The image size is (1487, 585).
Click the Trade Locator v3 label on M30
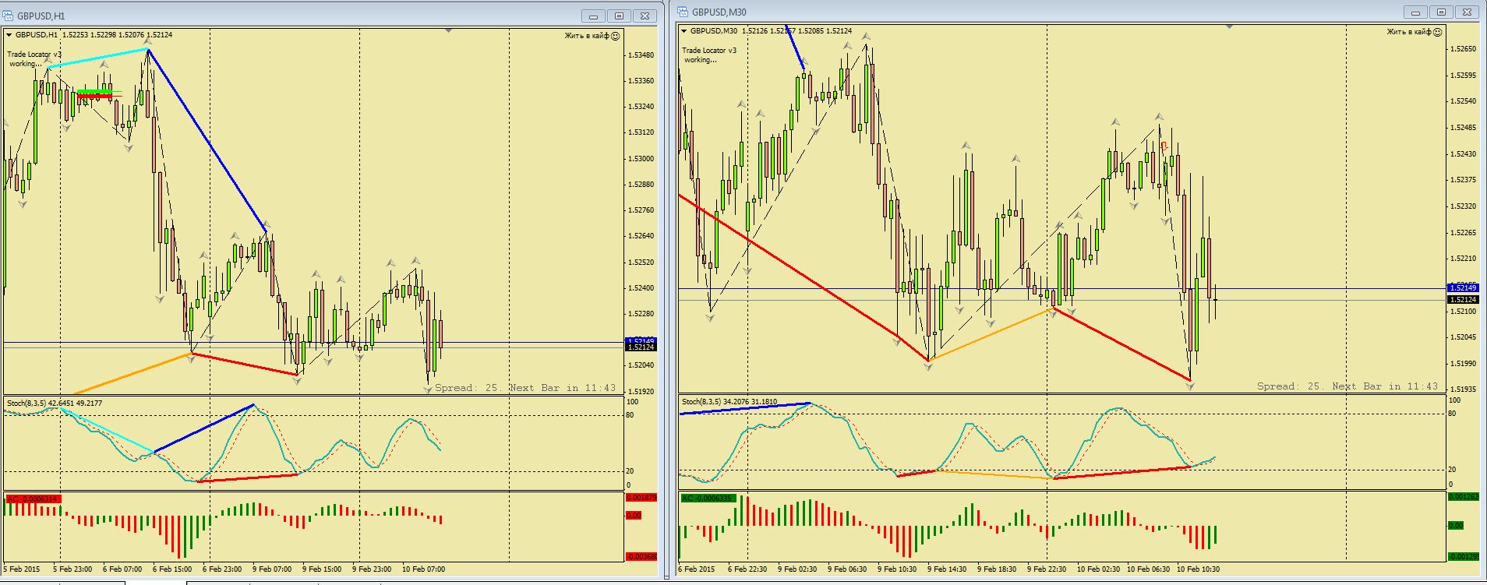pos(709,51)
